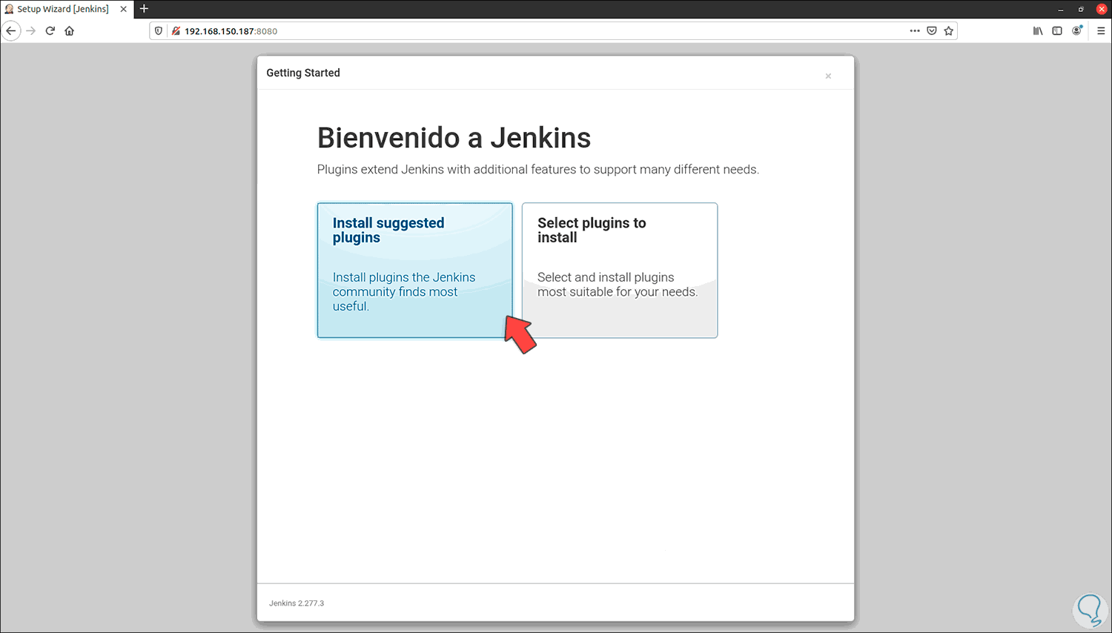Open a new browser tab
The width and height of the screenshot is (1112, 633).
coord(144,9)
